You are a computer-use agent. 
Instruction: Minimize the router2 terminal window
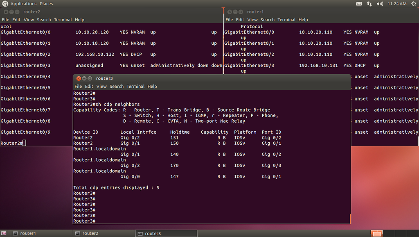click(x=11, y=12)
